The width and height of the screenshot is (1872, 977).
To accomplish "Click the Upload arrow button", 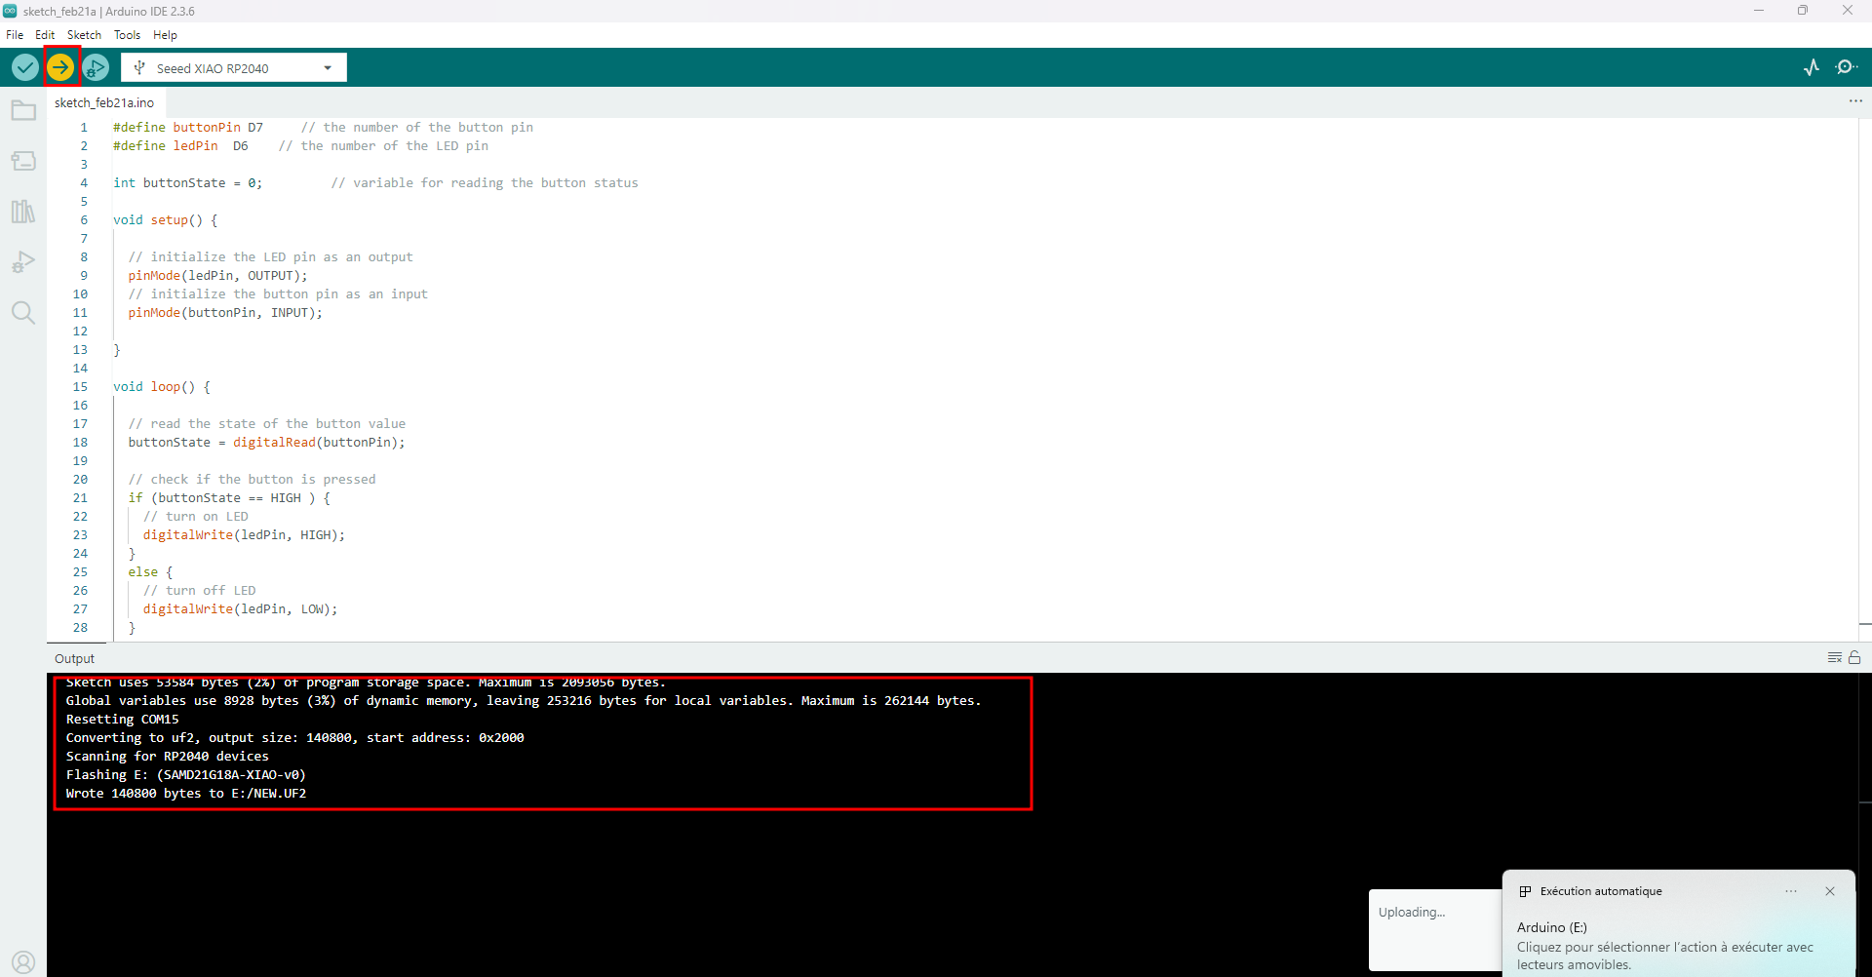I will coord(60,67).
